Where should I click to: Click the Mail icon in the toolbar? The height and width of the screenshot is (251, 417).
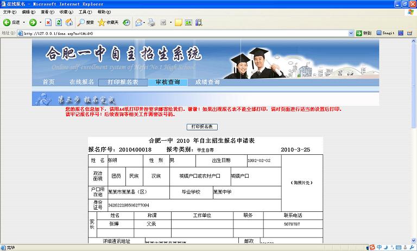coord(138,22)
